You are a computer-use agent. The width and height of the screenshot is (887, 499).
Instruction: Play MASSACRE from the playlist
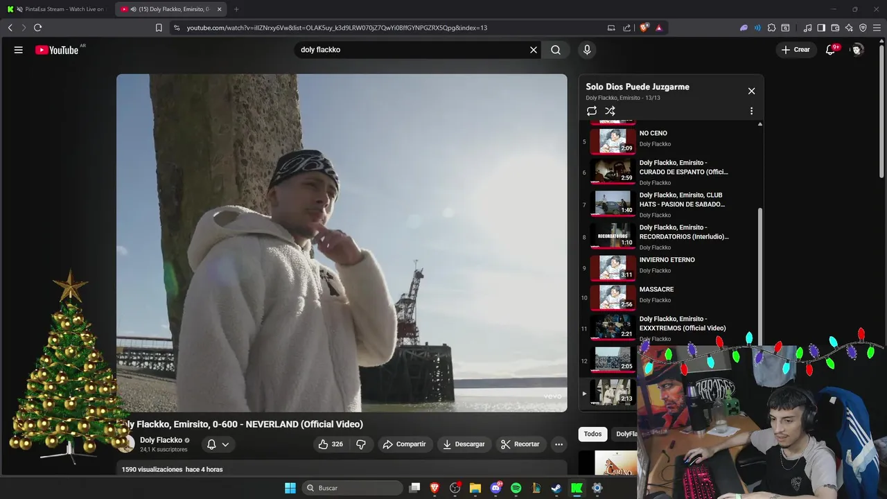point(671,297)
